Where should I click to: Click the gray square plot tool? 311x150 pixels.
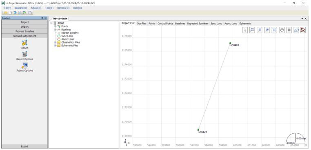click(x=289, y=30)
